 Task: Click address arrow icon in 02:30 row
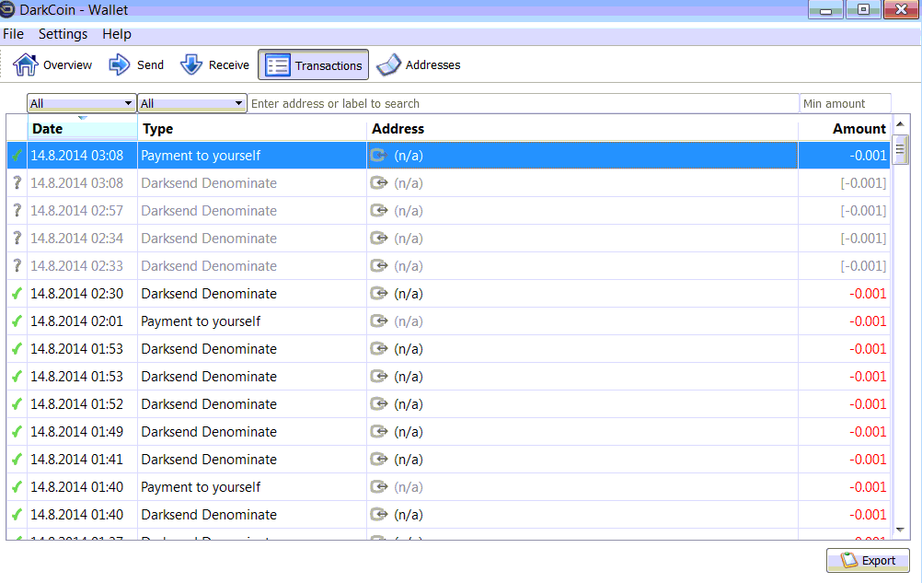[x=379, y=294]
